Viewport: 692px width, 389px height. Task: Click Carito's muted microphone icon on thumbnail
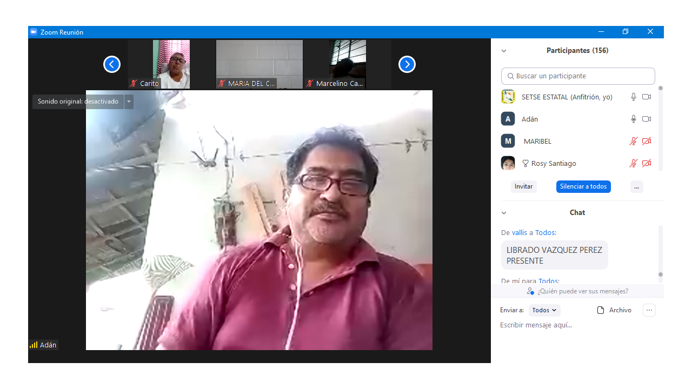[x=134, y=83]
